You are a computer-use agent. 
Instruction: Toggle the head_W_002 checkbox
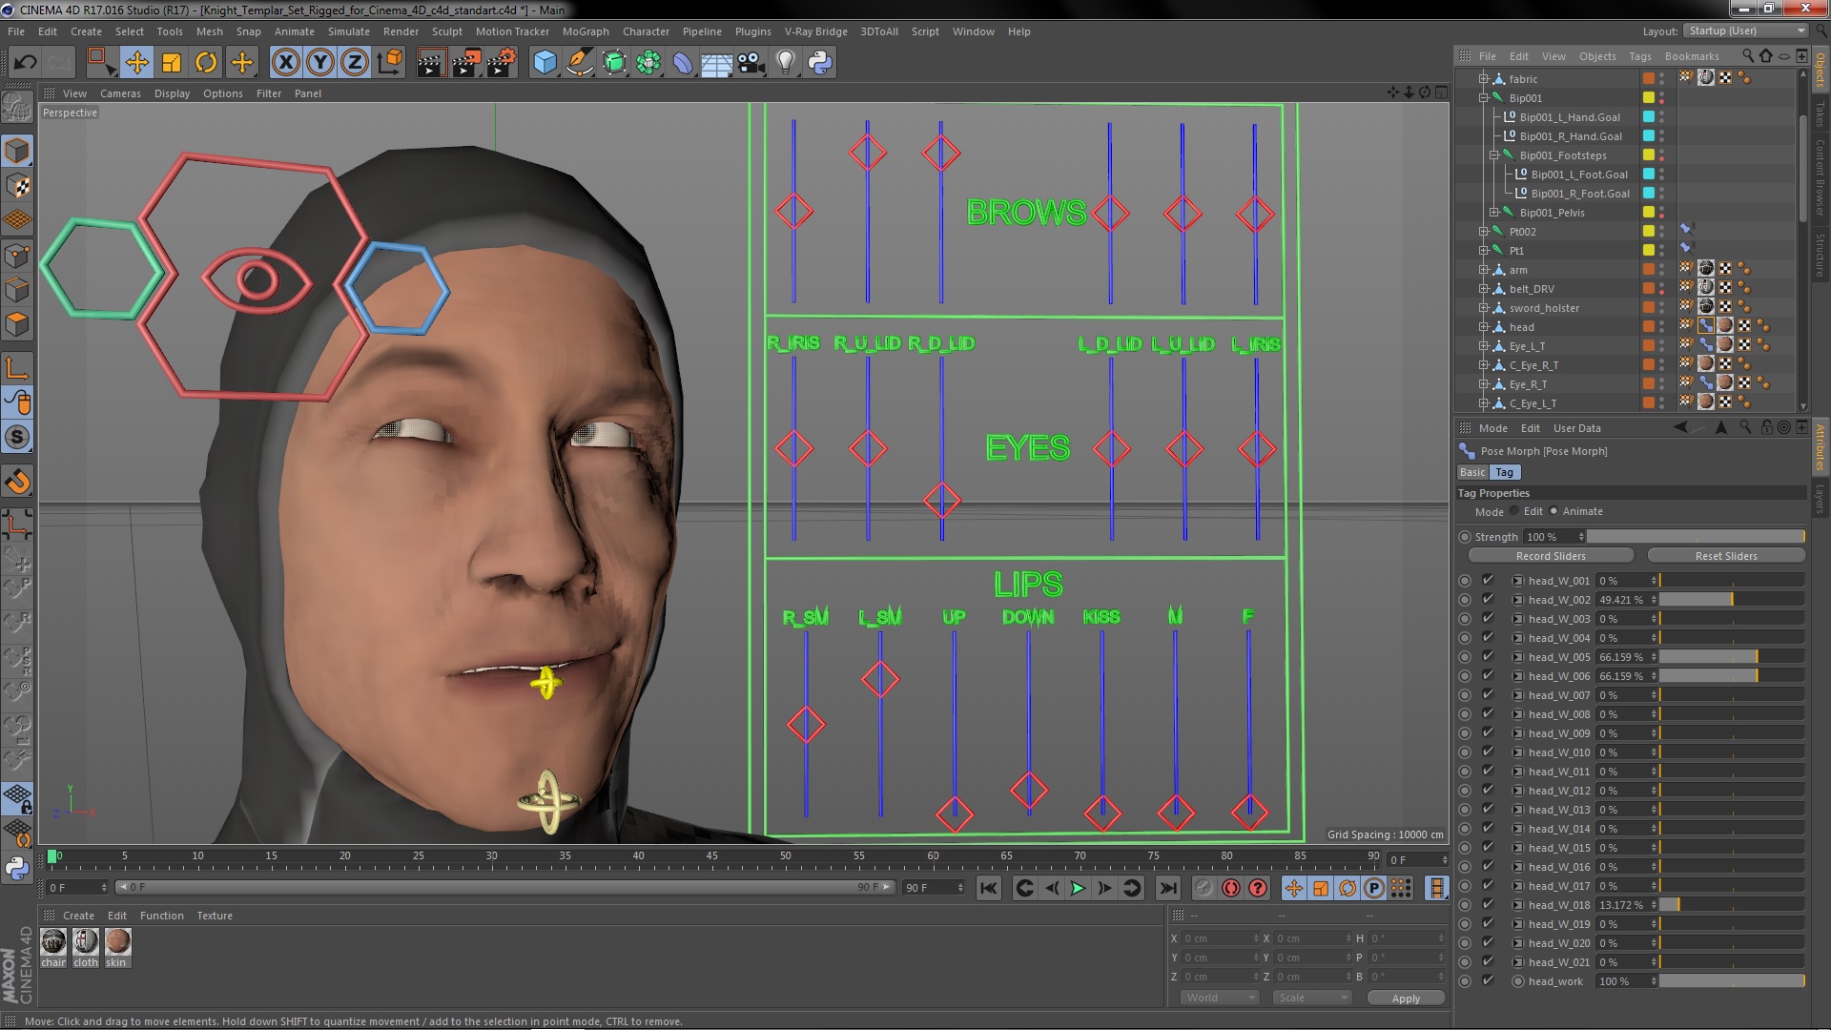point(1488,600)
